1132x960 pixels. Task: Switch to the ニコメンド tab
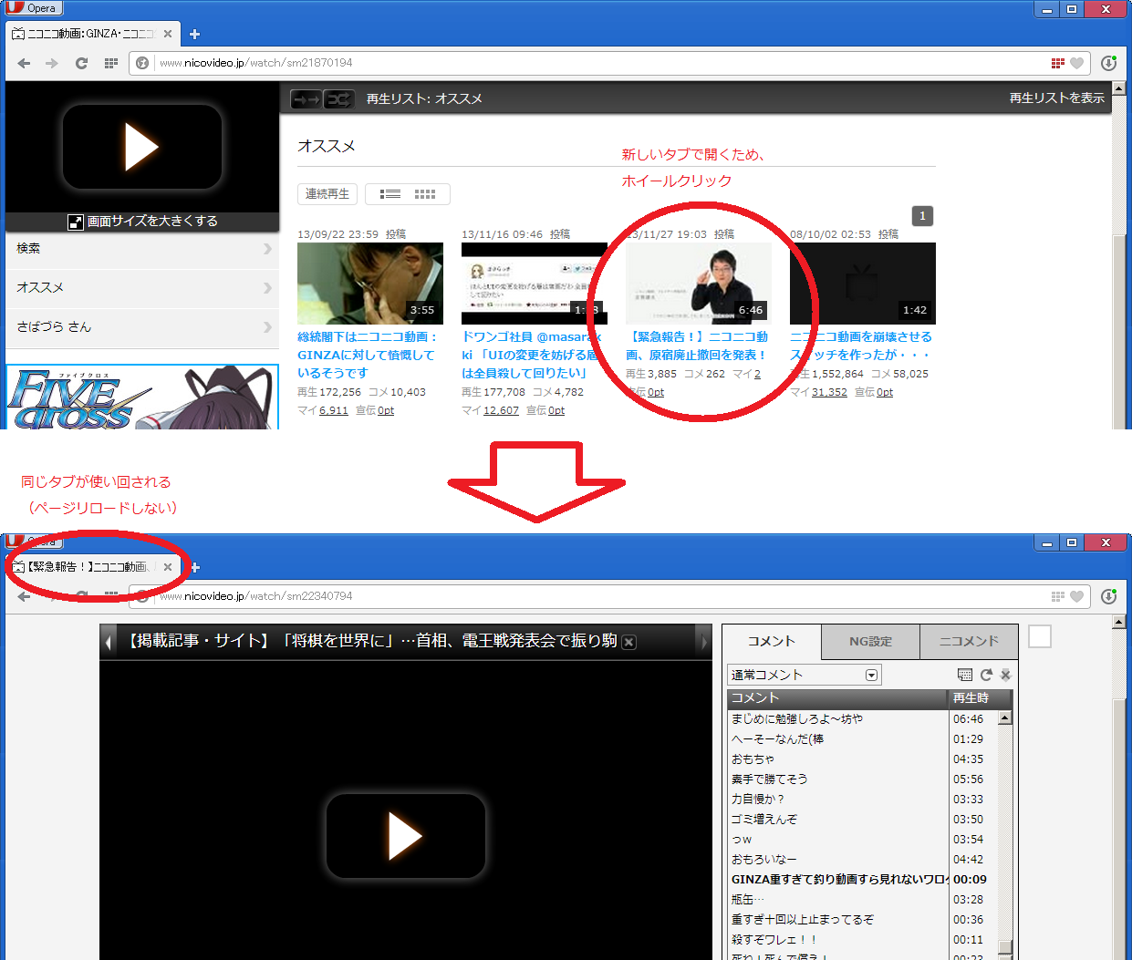tap(969, 642)
